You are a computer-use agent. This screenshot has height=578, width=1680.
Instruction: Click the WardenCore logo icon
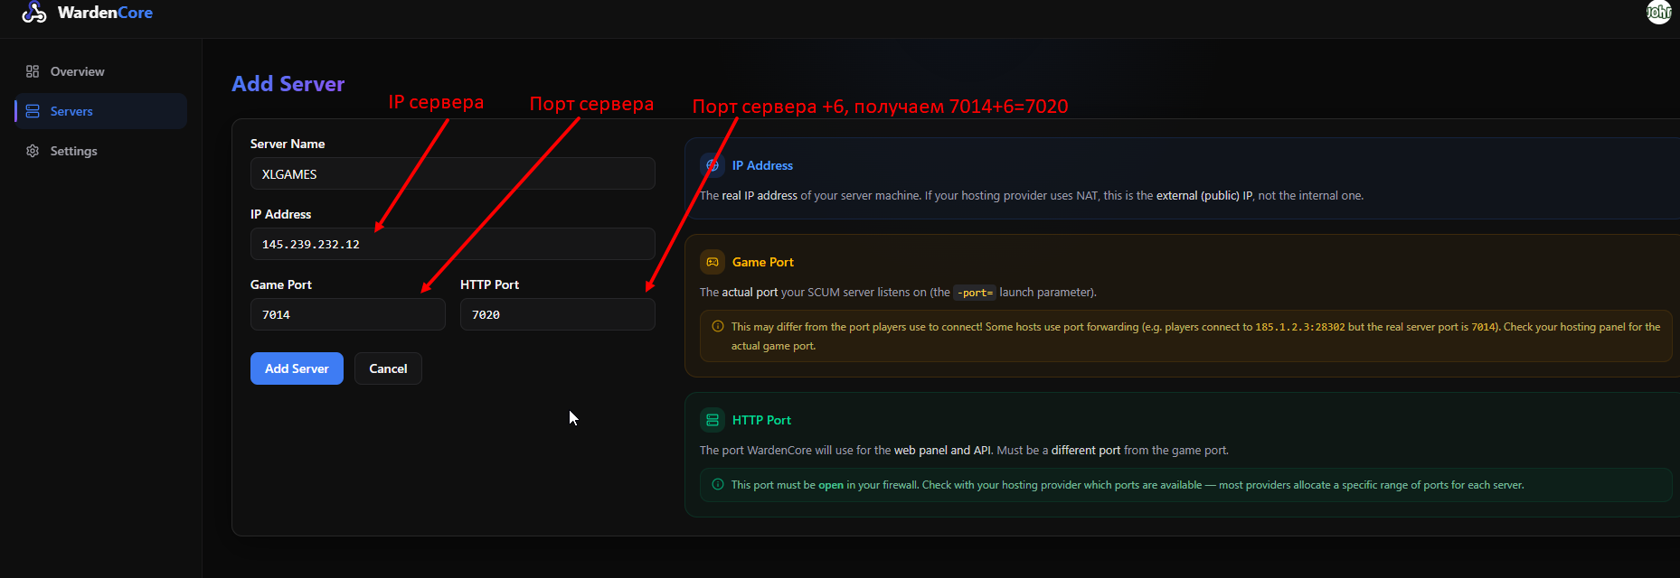[x=33, y=12]
